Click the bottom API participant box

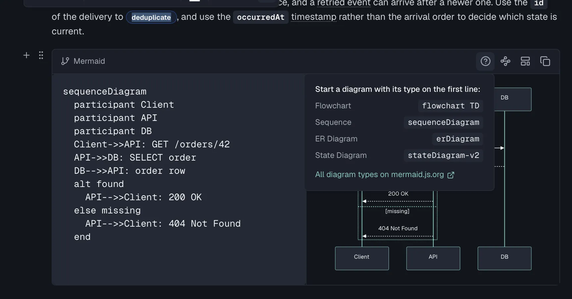point(433,258)
